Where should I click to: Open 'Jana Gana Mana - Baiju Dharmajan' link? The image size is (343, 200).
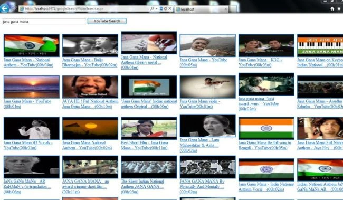(x=90, y=62)
